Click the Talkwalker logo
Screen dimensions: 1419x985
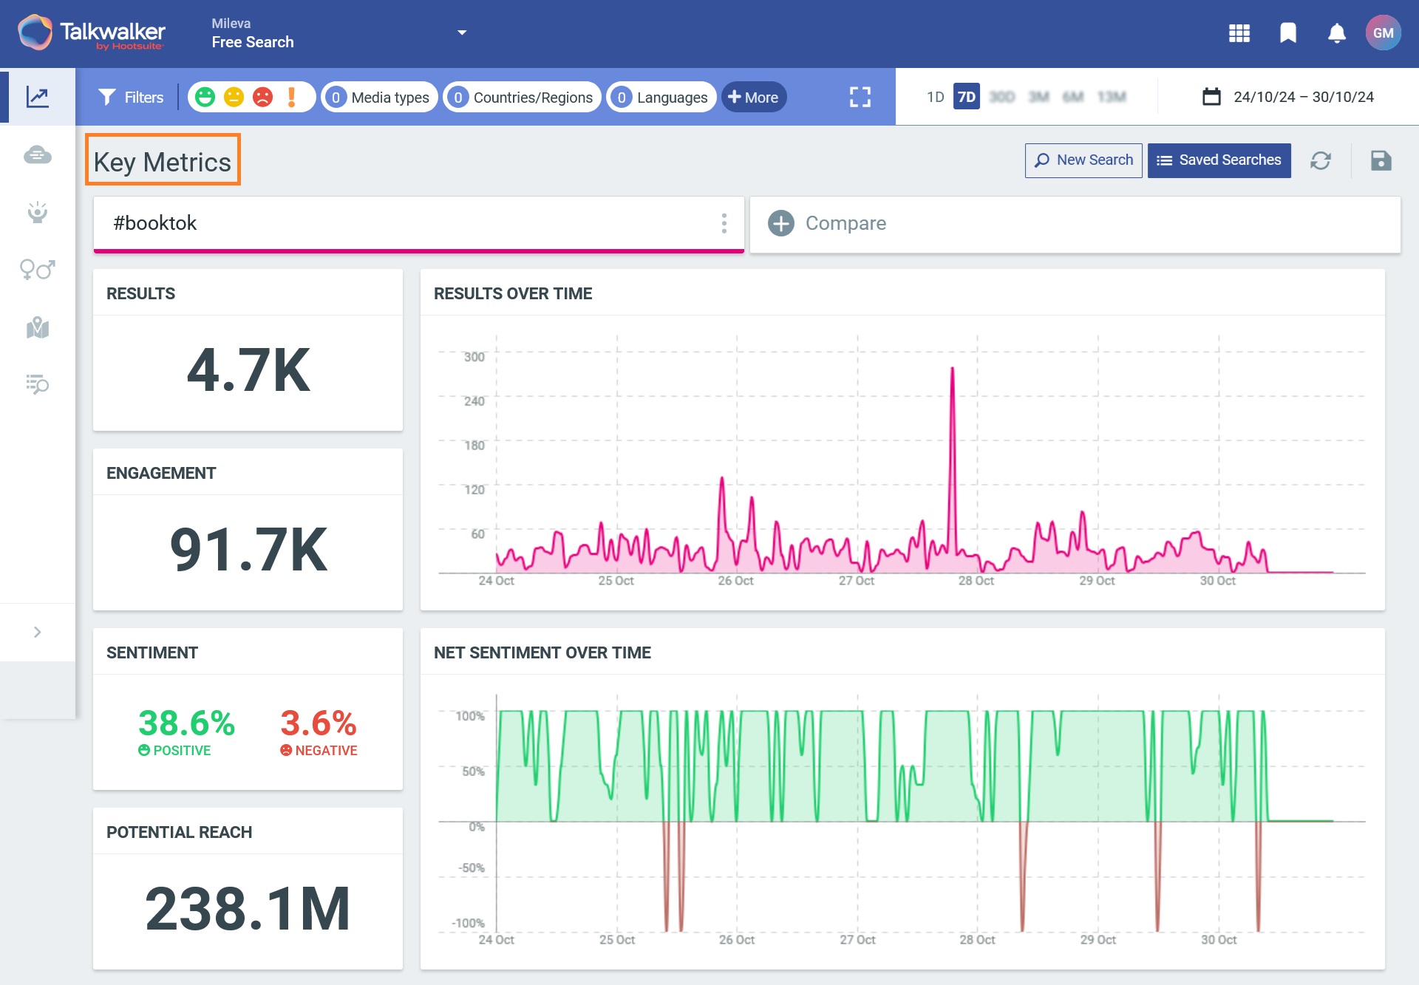point(92,33)
